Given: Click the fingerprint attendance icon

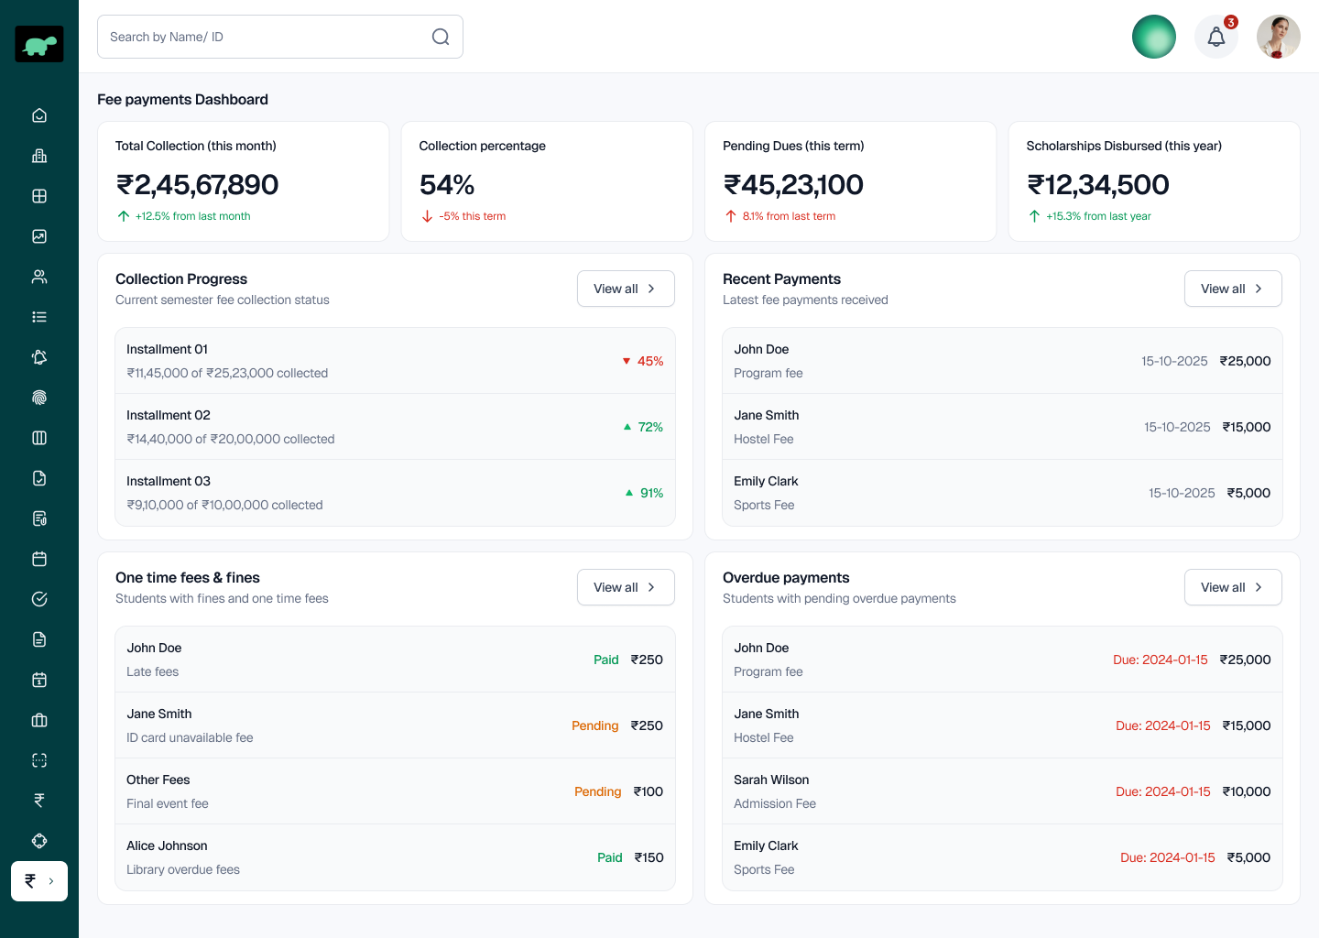Looking at the screenshot, I should [x=38, y=397].
